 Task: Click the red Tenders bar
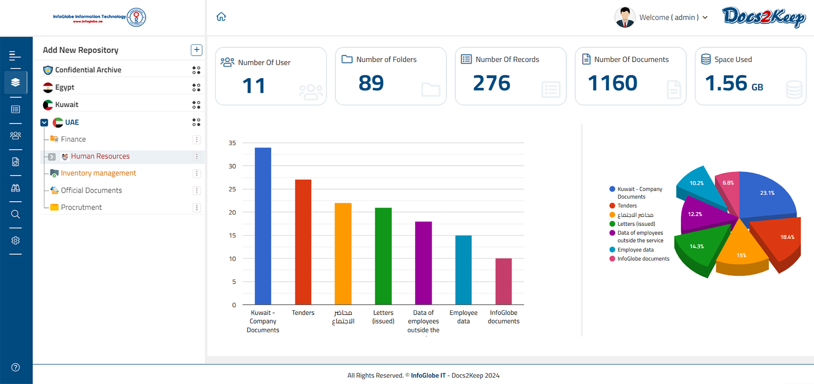(303, 242)
